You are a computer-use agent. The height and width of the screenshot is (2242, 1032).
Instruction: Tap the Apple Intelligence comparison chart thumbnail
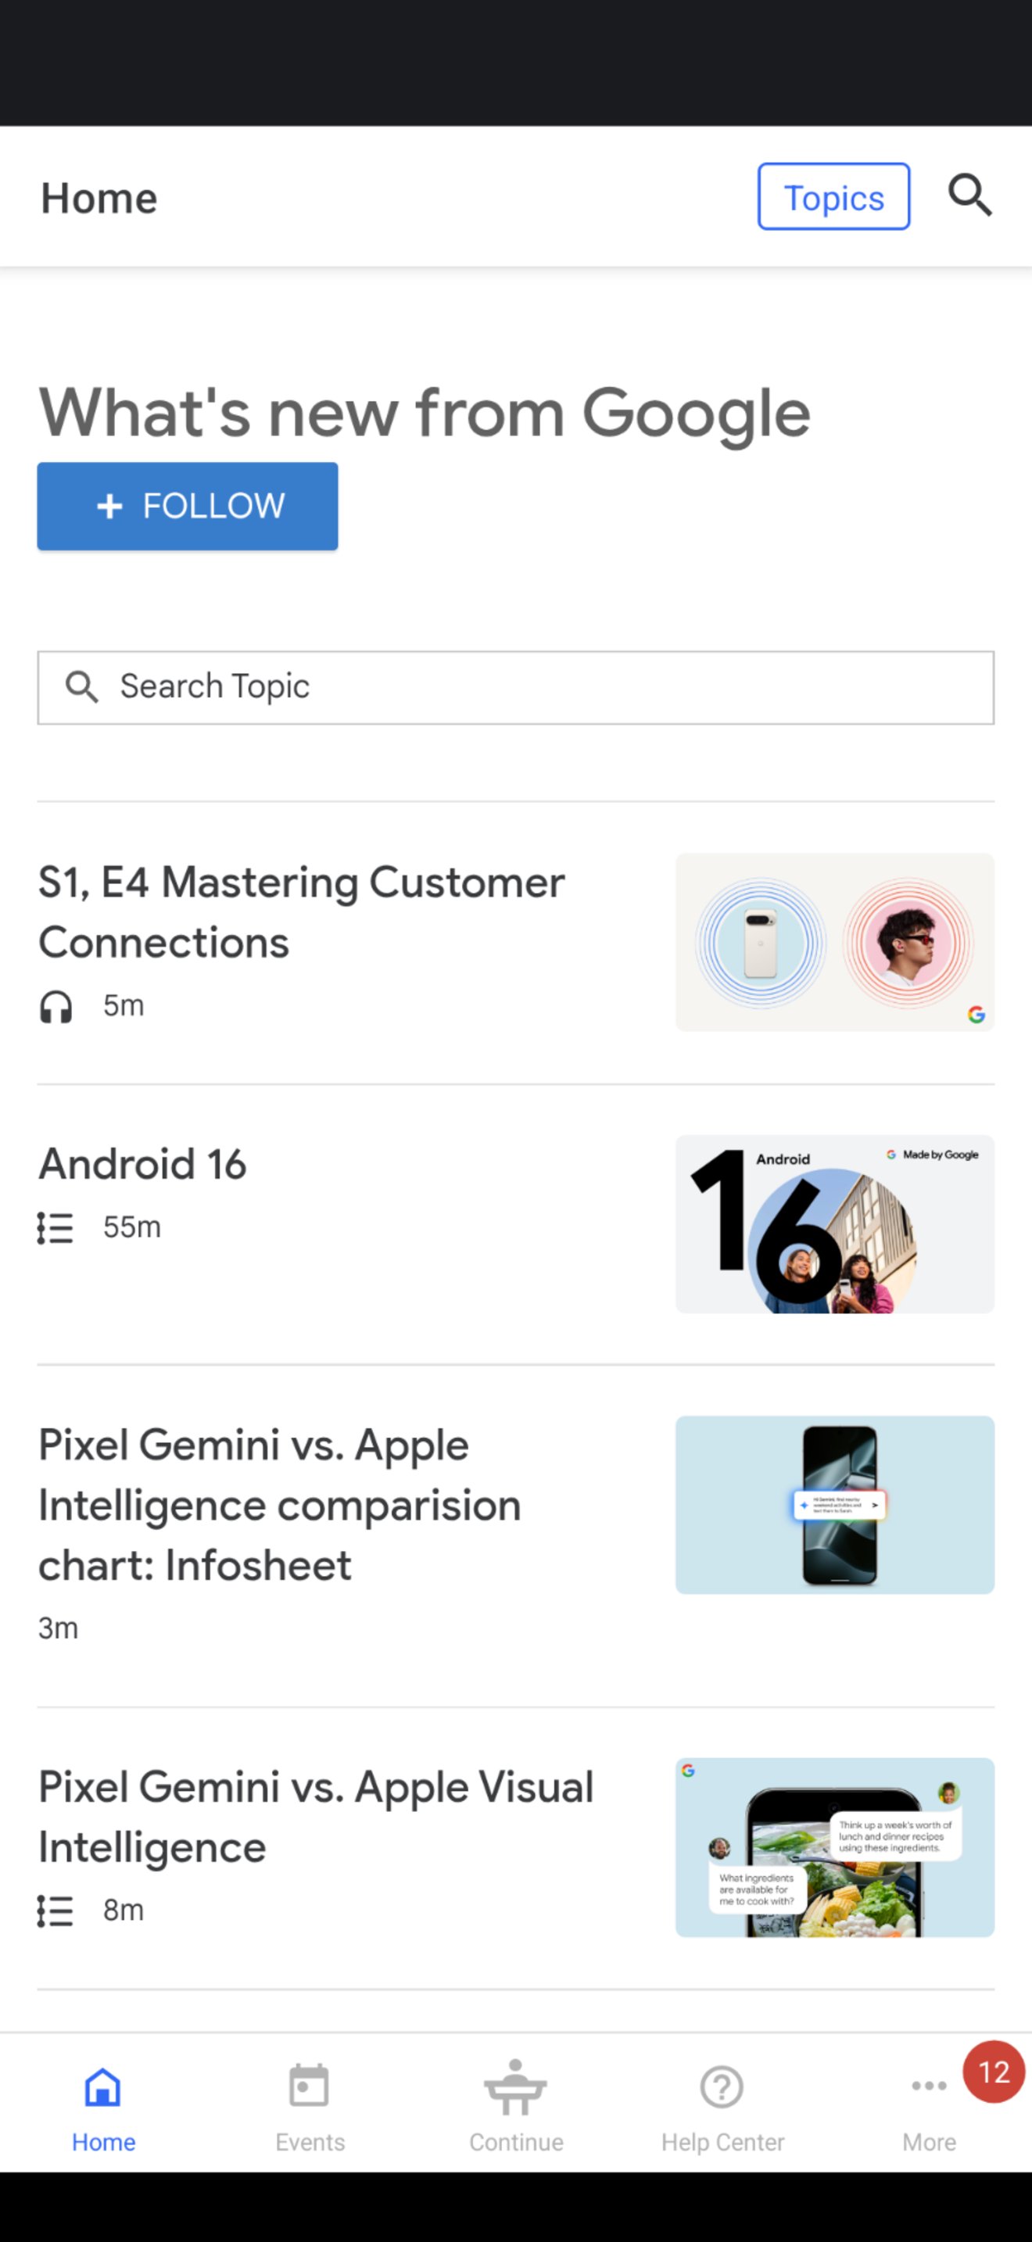click(x=833, y=1504)
